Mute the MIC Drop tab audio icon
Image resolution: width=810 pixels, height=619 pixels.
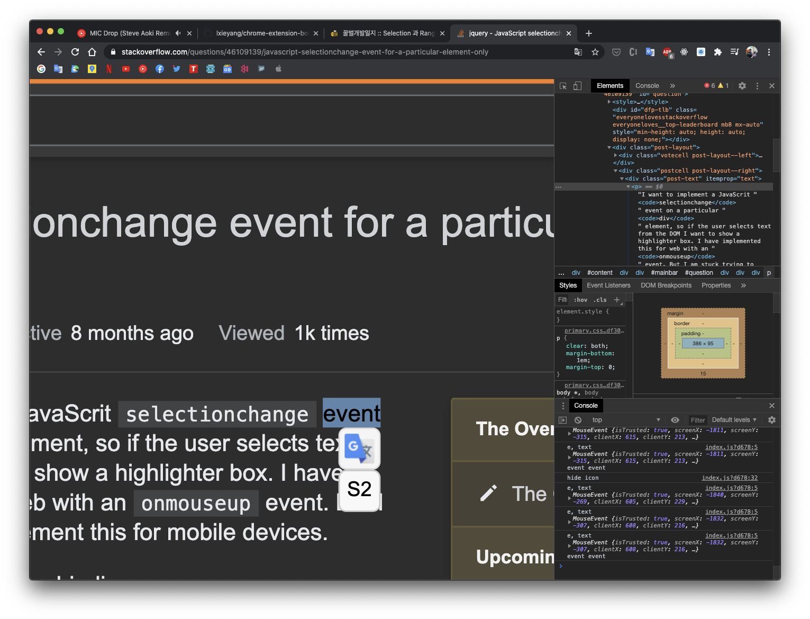178,33
